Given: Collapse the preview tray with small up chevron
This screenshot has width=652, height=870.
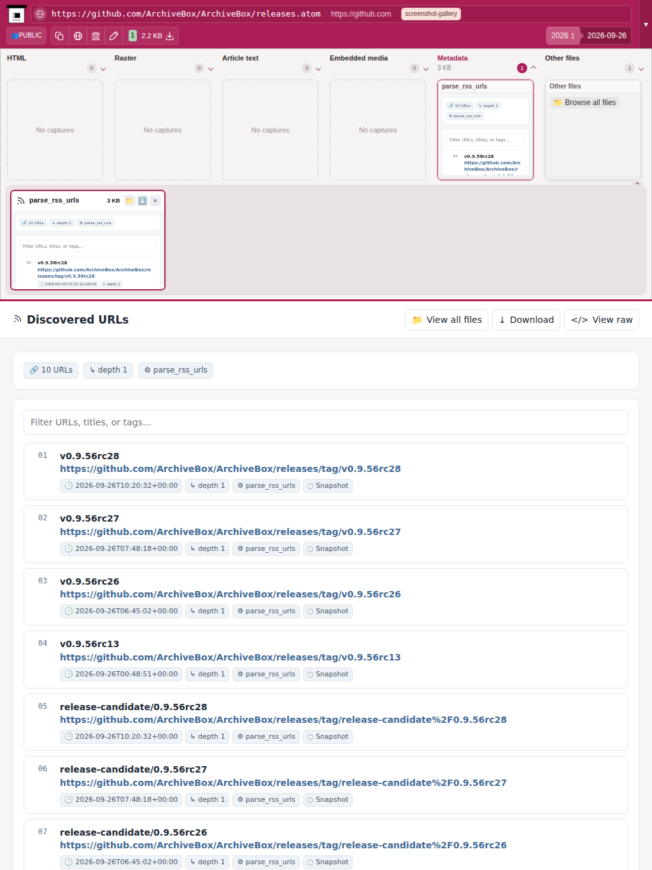Looking at the screenshot, I should tap(637, 183).
